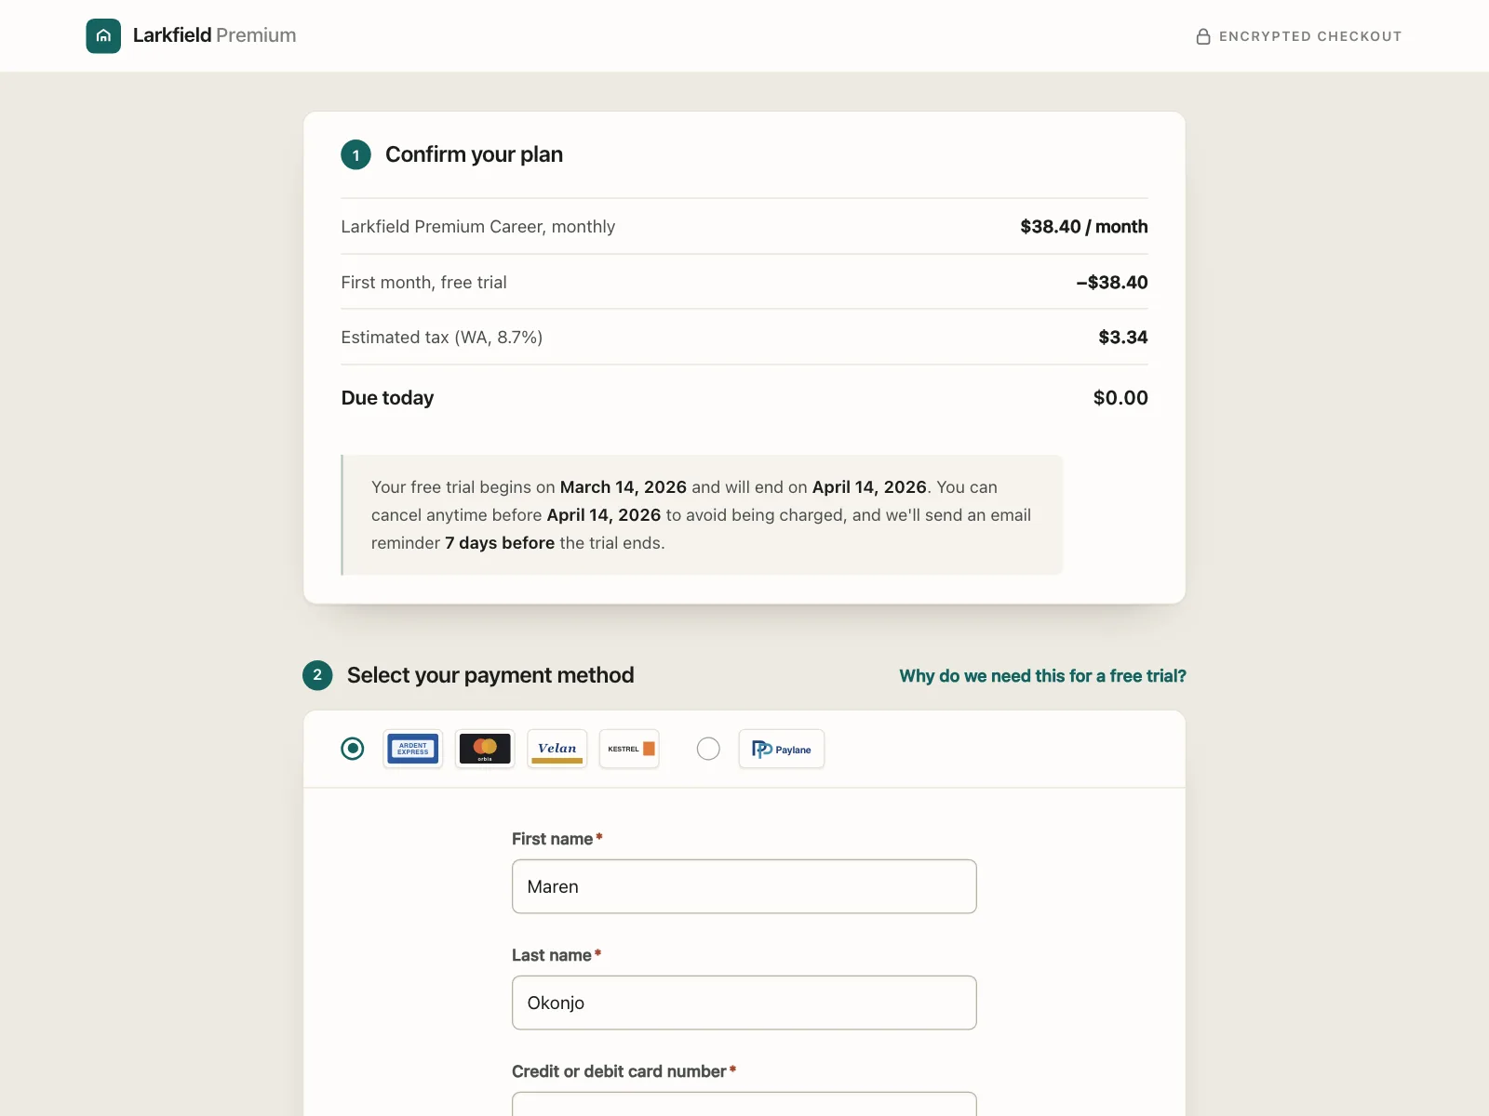Click the Orbis card logo
Viewport: 1489px width, 1116px height.
click(x=485, y=749)
